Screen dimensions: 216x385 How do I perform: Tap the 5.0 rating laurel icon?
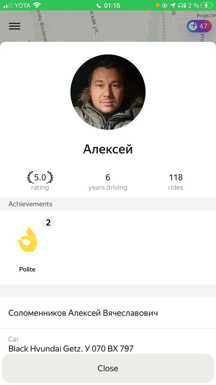coord(40,177)
